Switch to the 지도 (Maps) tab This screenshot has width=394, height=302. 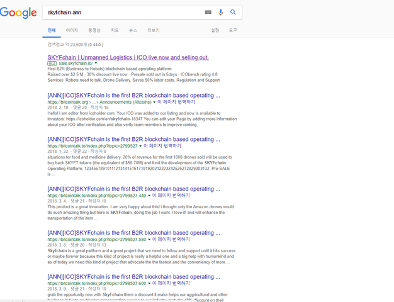tap(115, 30)
